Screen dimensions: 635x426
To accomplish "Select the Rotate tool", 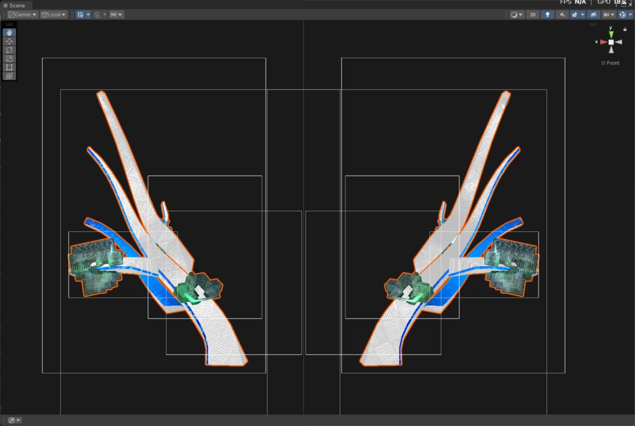I will (x=9, y=50).
